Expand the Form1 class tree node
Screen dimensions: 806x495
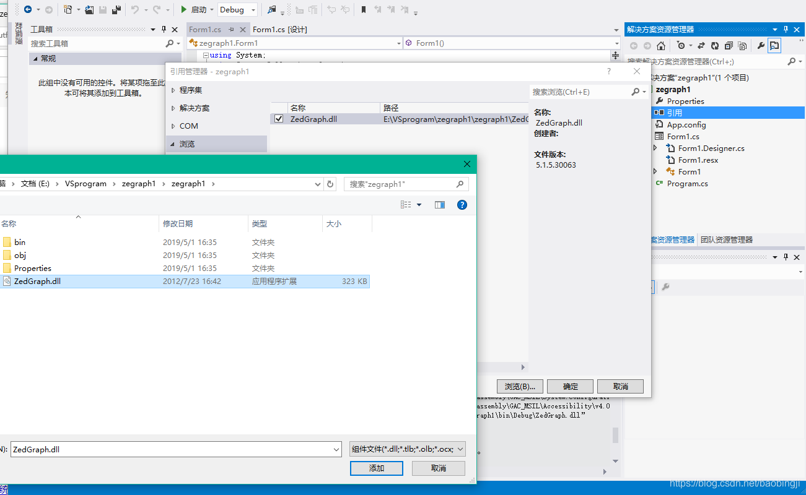(655, 171)
